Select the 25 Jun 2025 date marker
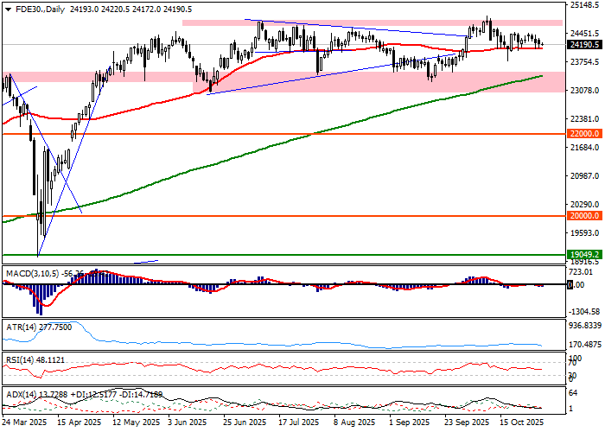605x432 pixels. [x=244, y=423]
